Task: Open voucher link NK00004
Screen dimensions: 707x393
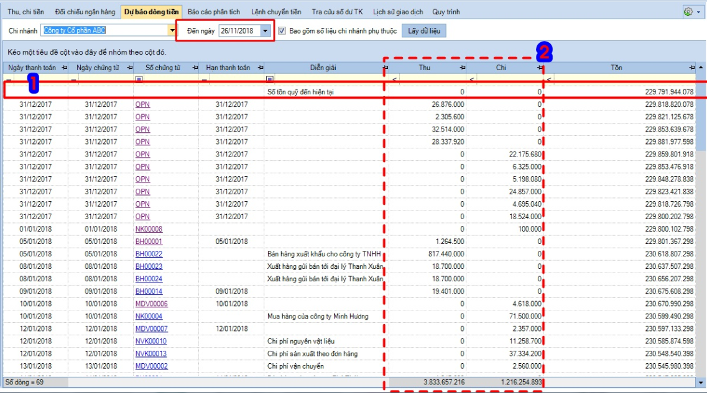Action: pos(149,317)
